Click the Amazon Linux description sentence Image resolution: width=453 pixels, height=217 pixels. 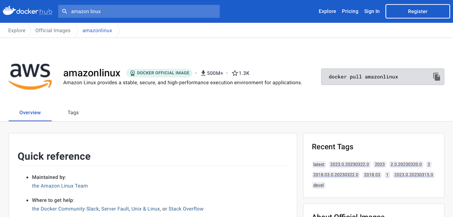click(x=182, y=83)
